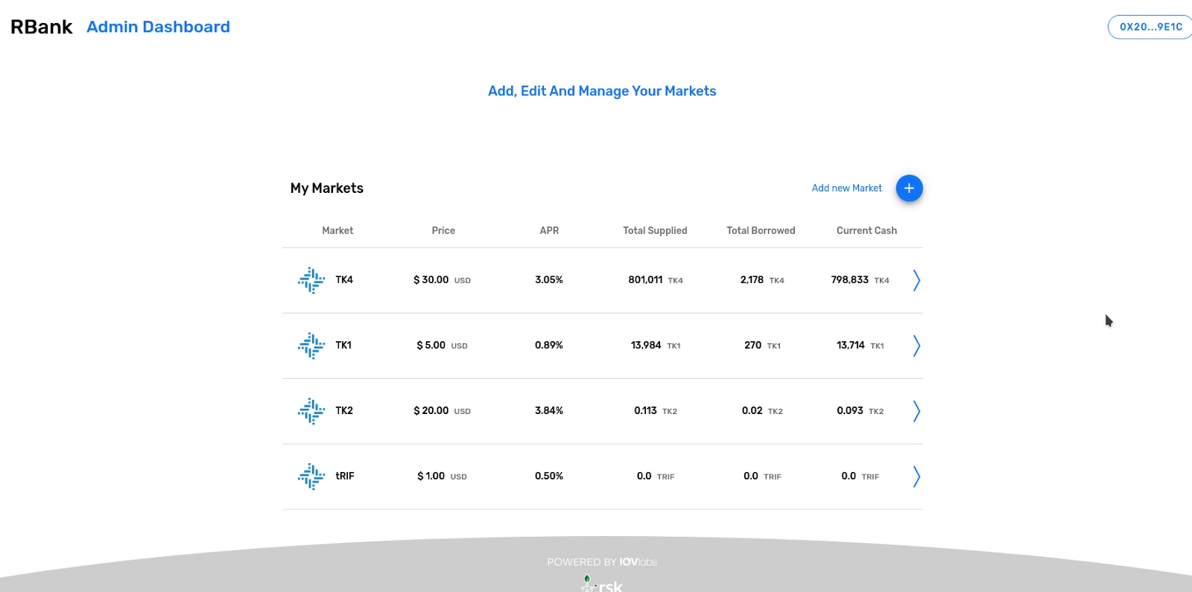Image resolution: width=1192 pixels, height=592 pixels.
Task: Select the TK1 market name
Action: tap(343, 346)
